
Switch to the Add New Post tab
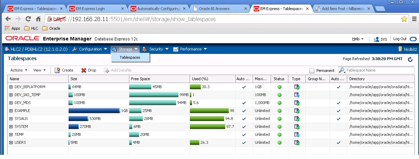pos(343,9)
